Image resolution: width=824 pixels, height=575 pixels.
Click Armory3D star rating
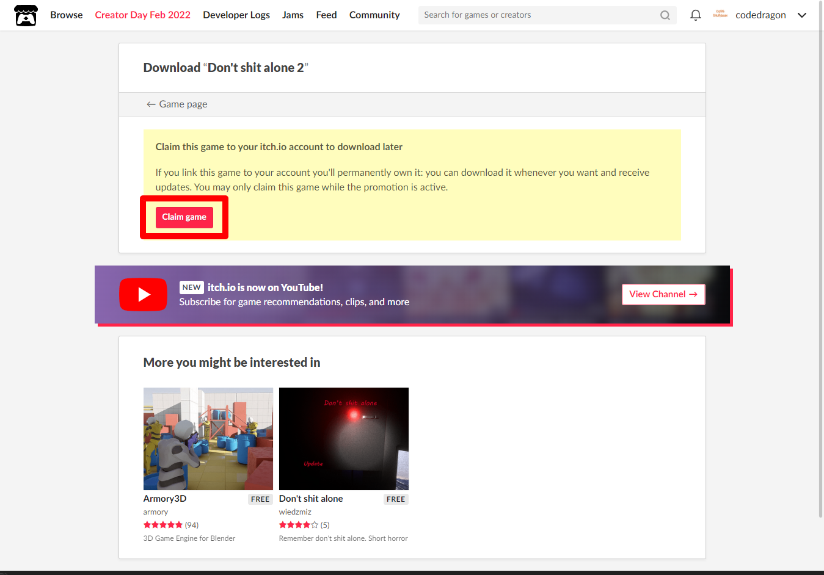pos(163,525)
